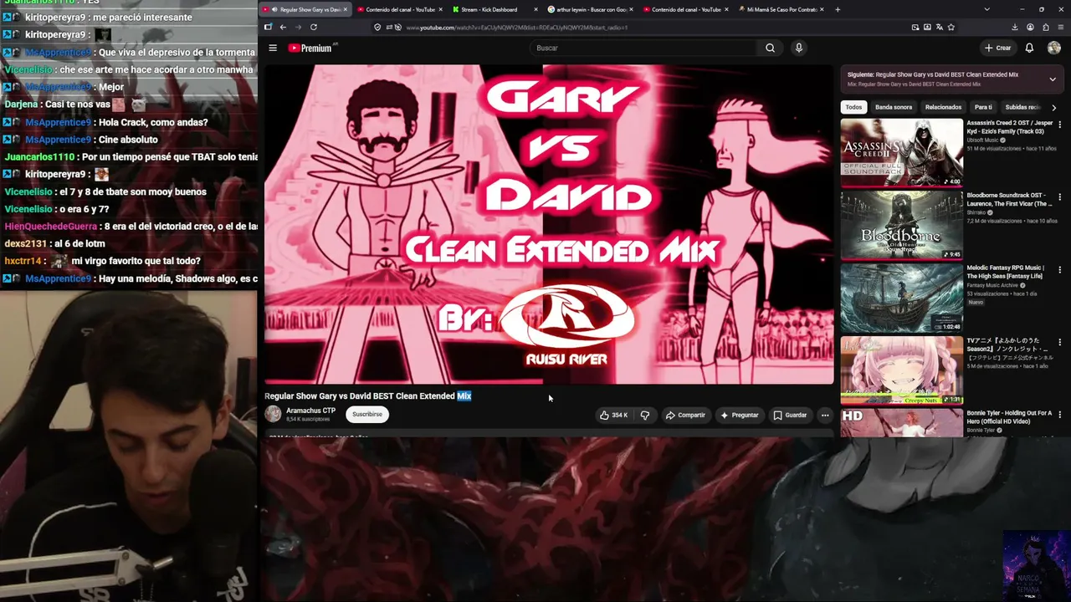Open the TVアニメ よふかしのうた thumbnail
The image size is (1071, 602).
pos(902,370)
